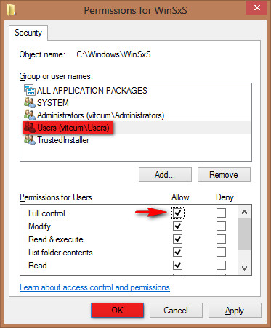
Task: Click the Apply button
Action: 235,311
